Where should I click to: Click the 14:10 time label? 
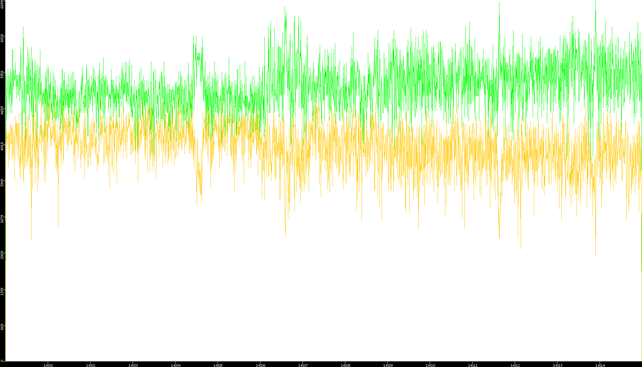pyautogui.click(x=430, y=365)
